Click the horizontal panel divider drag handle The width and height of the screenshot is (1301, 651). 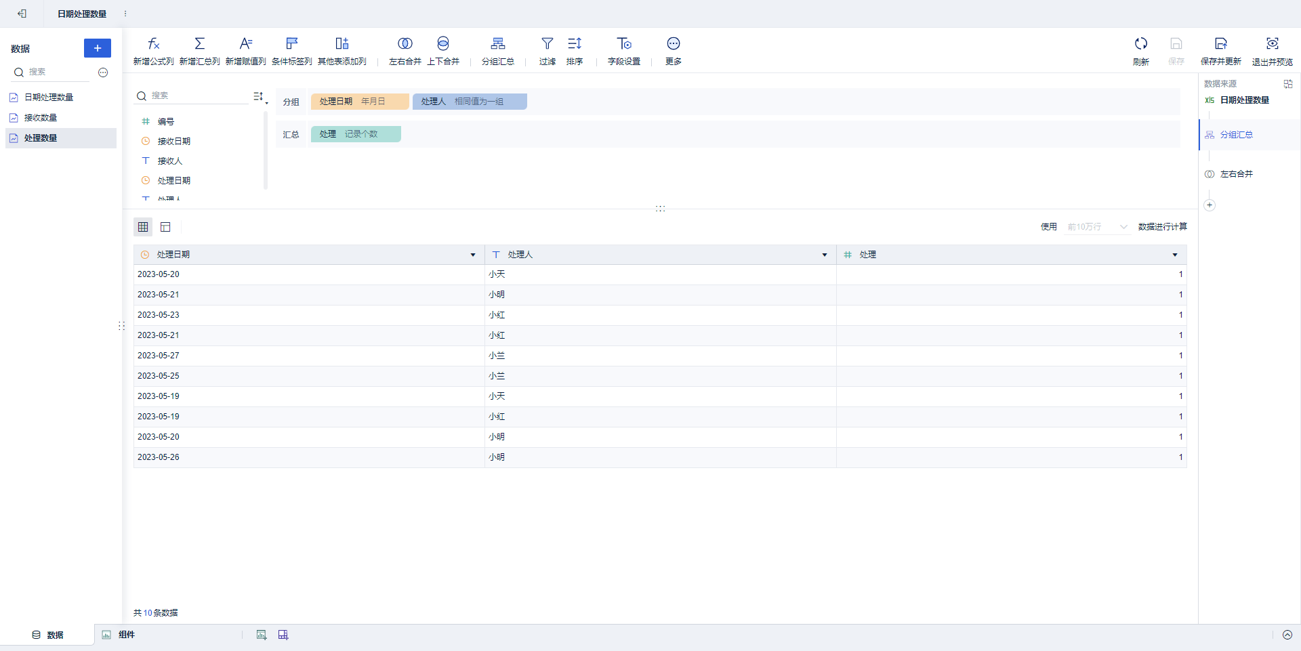coord(661,209)
